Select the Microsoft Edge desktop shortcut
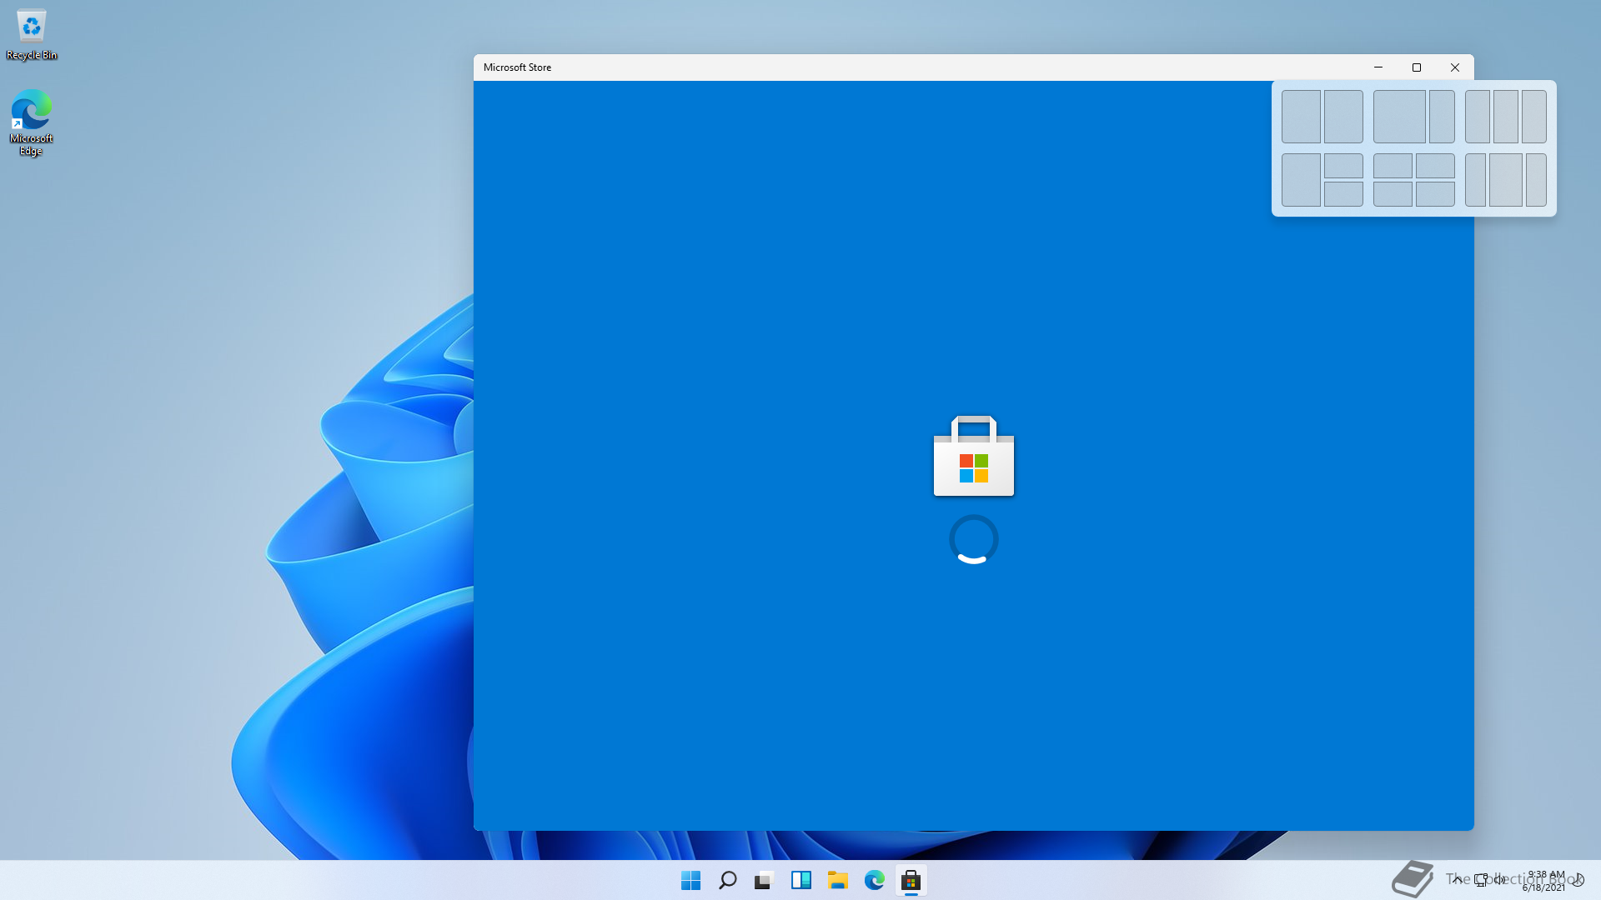The image size is (1601, 900). (x=32, y=122)
